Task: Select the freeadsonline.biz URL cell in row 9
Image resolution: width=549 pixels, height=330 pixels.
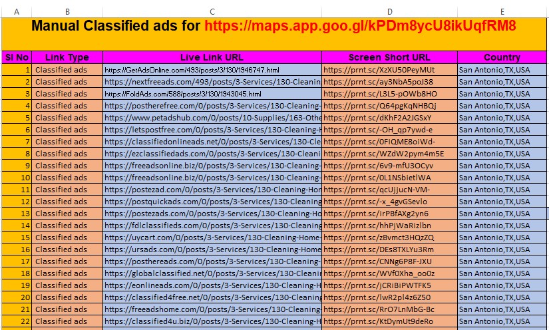Action: 212,166
